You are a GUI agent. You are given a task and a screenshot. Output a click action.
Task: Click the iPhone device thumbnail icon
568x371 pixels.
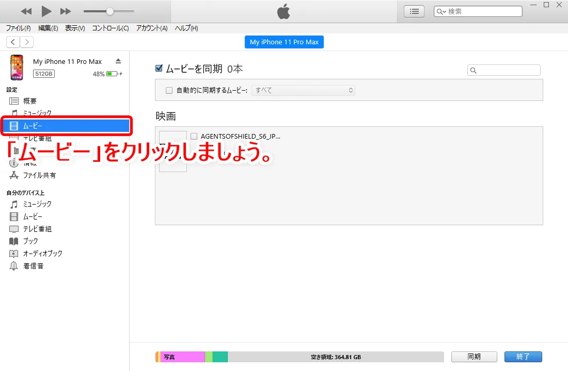(17, 68)
